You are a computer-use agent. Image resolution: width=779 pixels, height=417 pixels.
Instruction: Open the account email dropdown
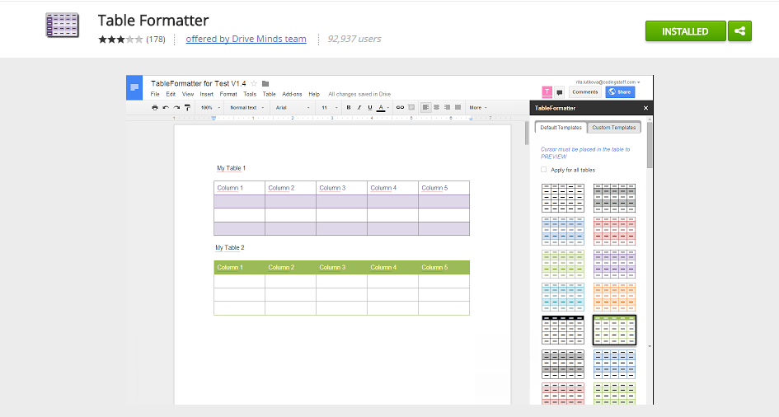click(608, 82)
